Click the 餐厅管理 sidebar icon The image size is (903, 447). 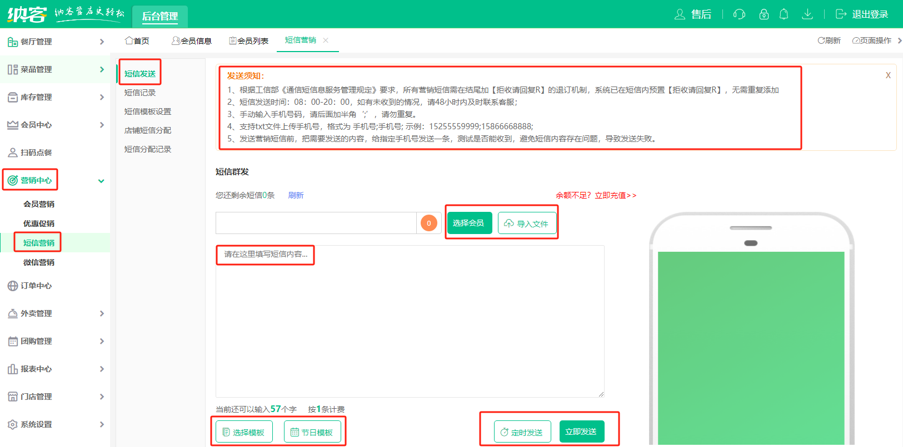[12, 42]
